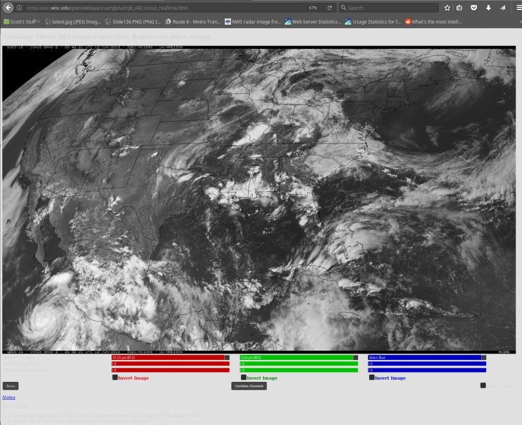Open the downloads arrow icon
This screenshot has width=522, height=425.
click(x=488, y=8)
